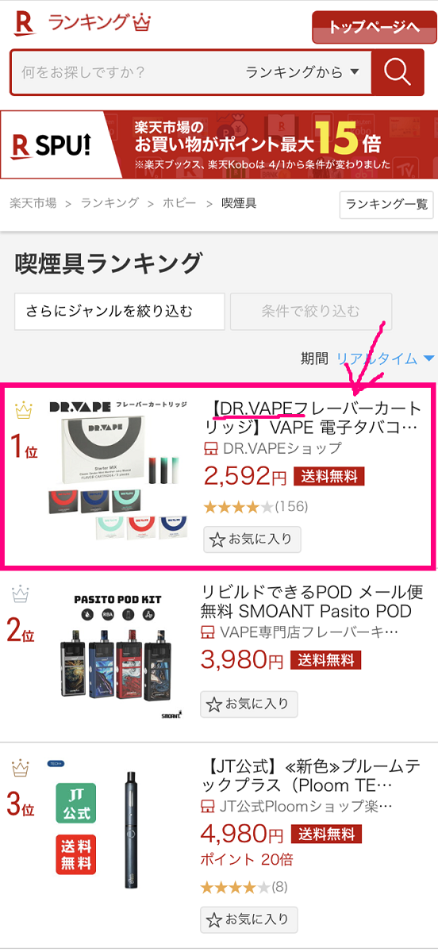This screenshot has width=438, height=952.
Task: Click the ランキング一覧 button
Action: pos(386,205)
